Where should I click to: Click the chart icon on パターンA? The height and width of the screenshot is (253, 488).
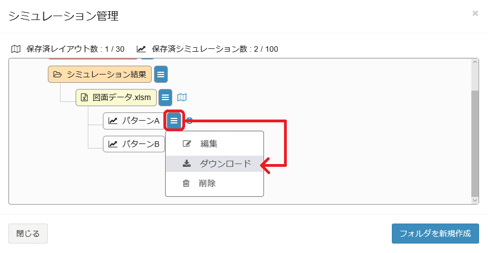tap(113, 121)
